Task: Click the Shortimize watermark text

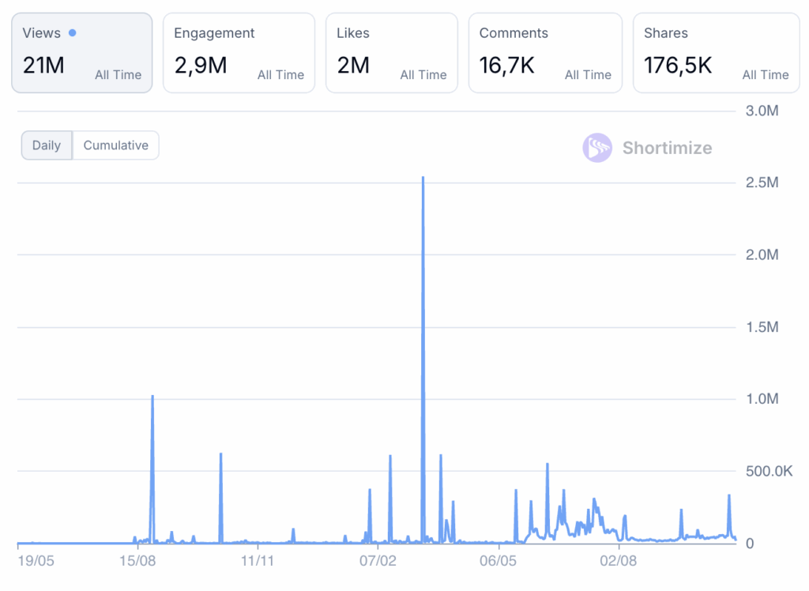Action: click(x=667, y=148)
